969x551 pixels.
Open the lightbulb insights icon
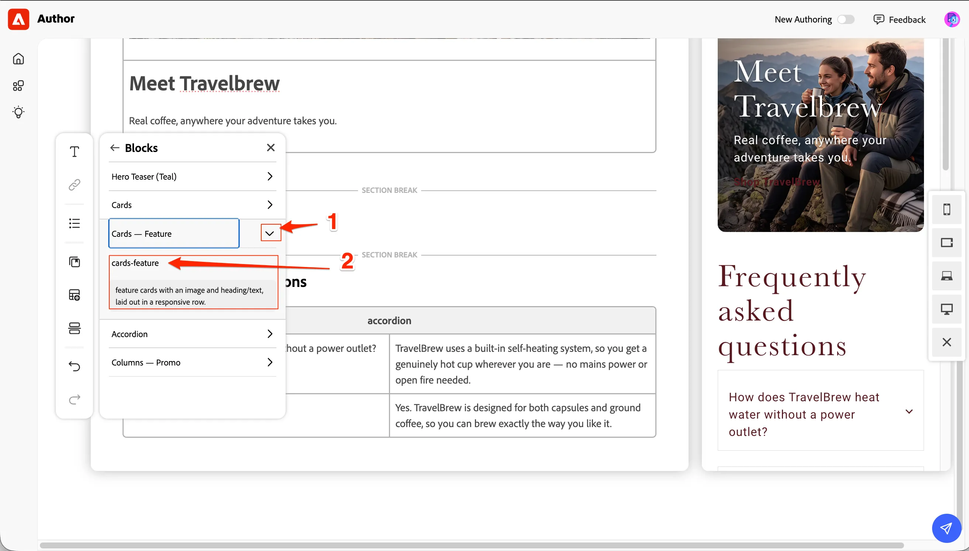coord(18,112)
